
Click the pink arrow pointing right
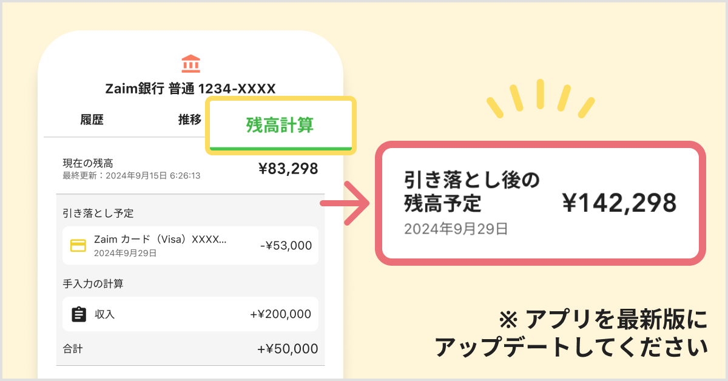click(345, 203)
